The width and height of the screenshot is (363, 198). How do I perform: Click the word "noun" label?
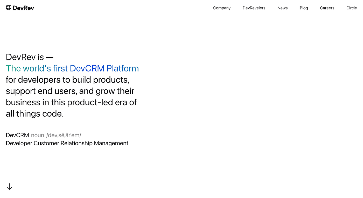(38, 136)
